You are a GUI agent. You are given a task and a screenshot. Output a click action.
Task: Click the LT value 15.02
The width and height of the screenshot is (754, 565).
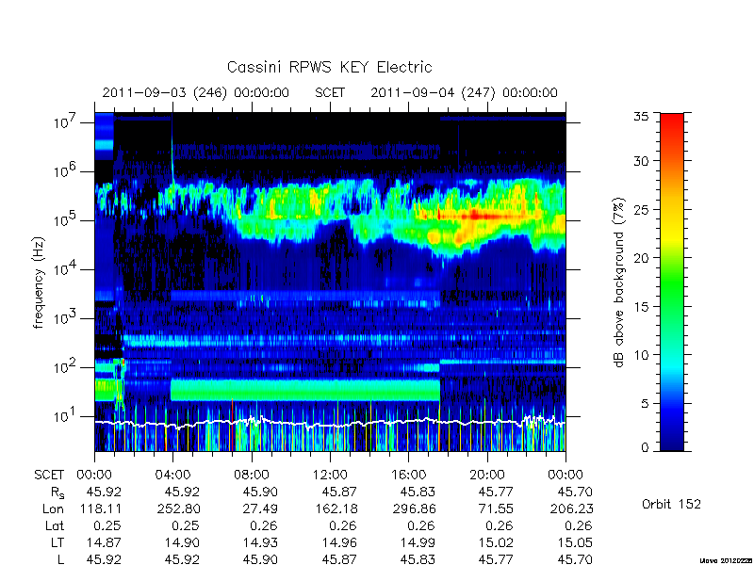pyautogui.click(x=496, y=542)
